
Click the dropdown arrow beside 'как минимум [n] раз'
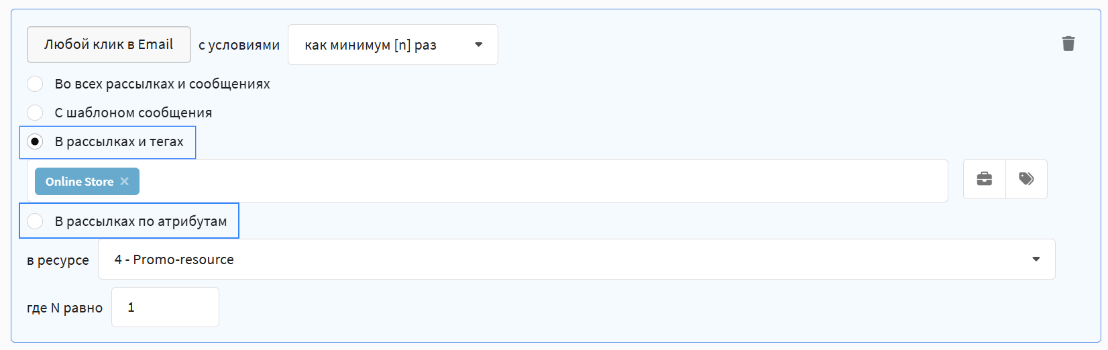tap(479, 45)
